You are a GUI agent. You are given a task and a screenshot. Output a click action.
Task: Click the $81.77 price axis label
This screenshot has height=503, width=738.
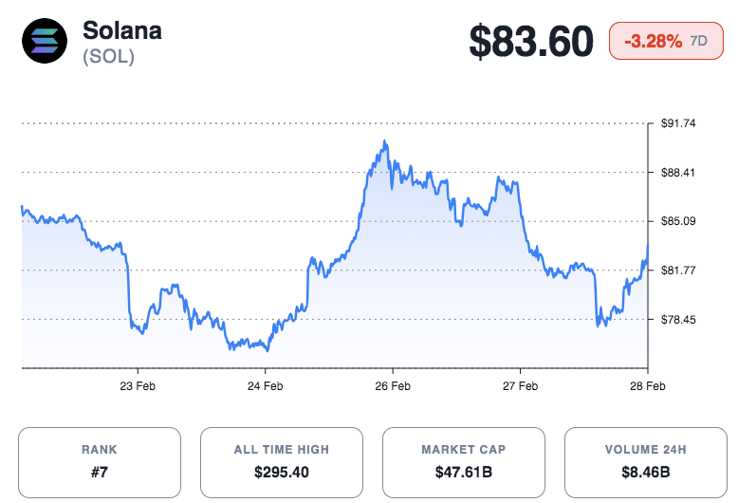678,270
